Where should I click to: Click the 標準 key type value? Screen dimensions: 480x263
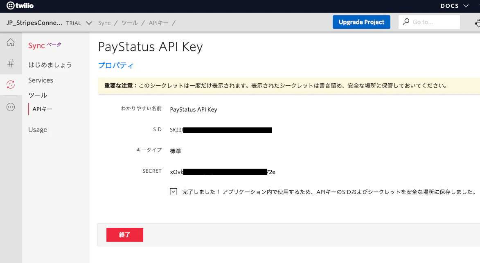coord(176,151)
